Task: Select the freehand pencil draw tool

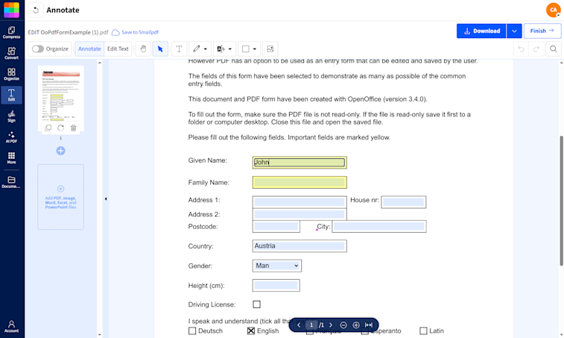Action: pos(197,49)
